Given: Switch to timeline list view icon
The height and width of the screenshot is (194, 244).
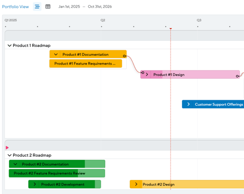Looking at the screenshot, I should (37, 7).
